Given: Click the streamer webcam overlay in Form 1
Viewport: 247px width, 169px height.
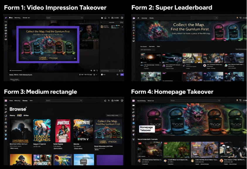Looking at the screenshot, I should tap(89, 31).
